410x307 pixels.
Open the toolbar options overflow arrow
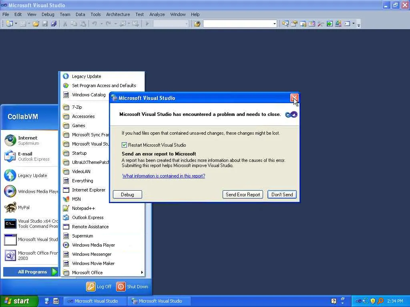click(x=359, y=24)
